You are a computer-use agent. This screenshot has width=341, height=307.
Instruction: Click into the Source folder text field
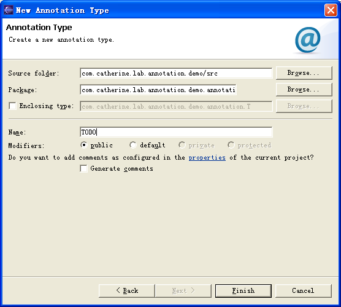176,73
